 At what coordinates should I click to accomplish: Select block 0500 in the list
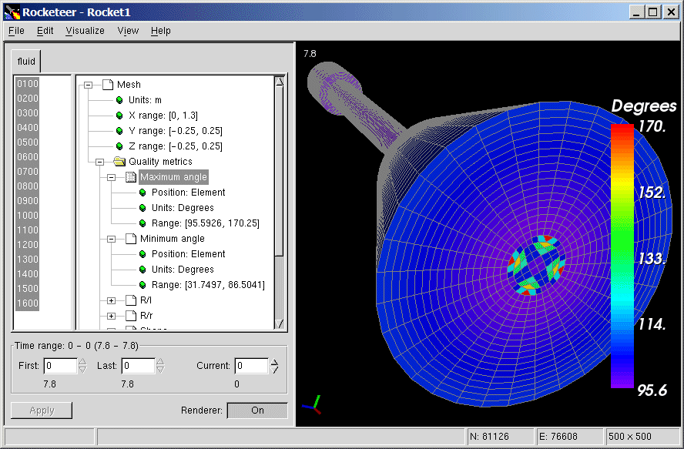pyautogui.click(x=28, y=142)
